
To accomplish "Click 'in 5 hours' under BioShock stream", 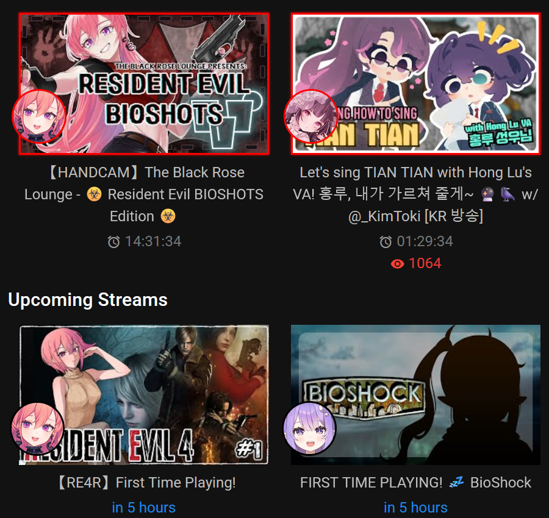I will coord(415,508).
